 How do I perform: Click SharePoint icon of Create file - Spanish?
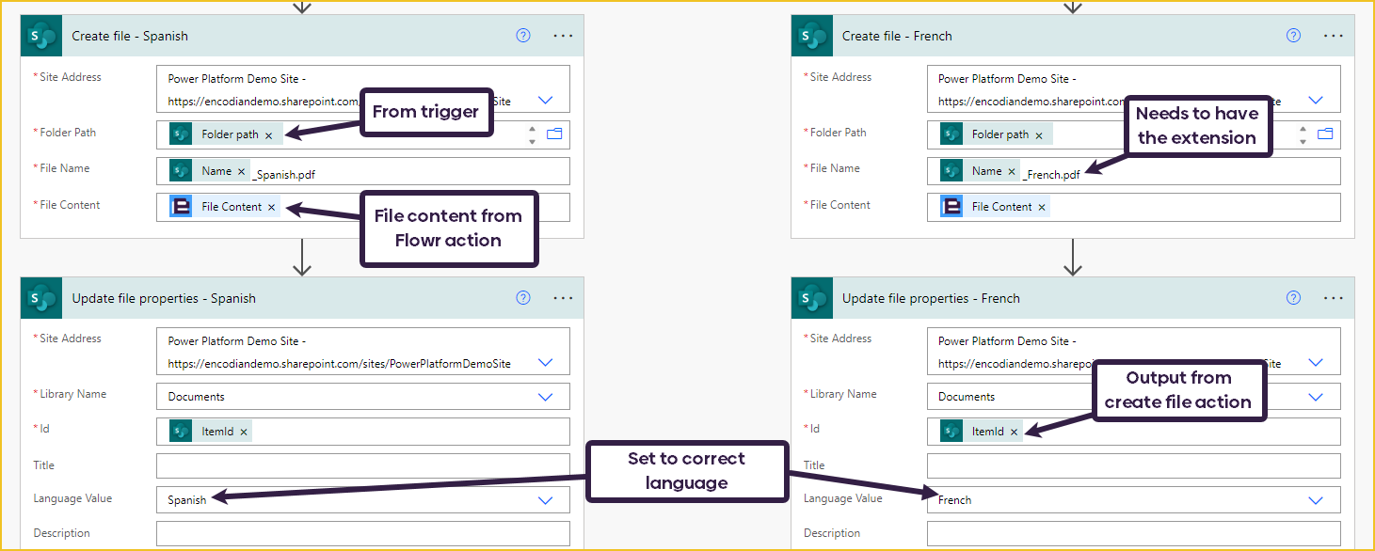[x=41, y=36]
